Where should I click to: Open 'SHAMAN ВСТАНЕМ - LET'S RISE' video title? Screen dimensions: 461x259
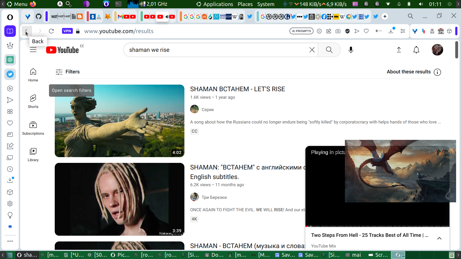(237, 89)
